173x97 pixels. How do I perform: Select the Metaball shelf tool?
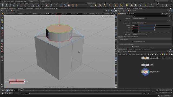coord(65,5)
